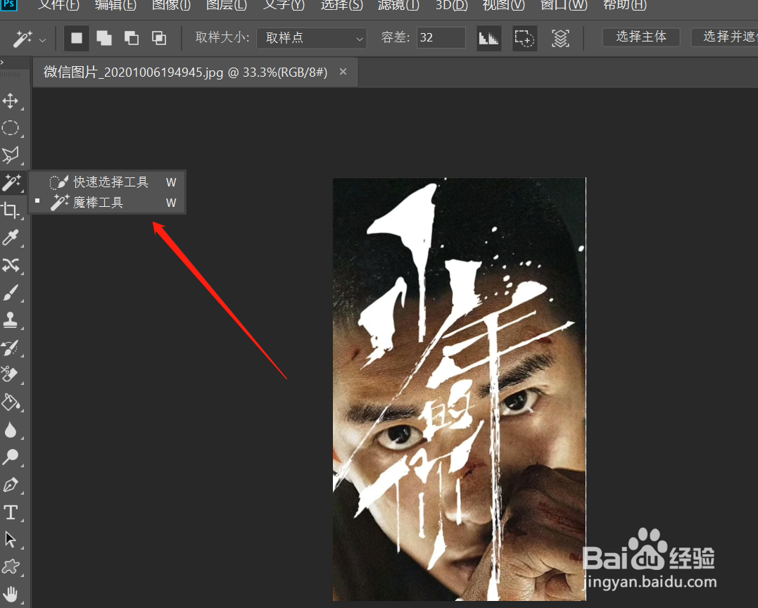This screenshot has width=758, height=608.
Task: Open the 取样大小 dropdown
Action: [x=311, y=38]
